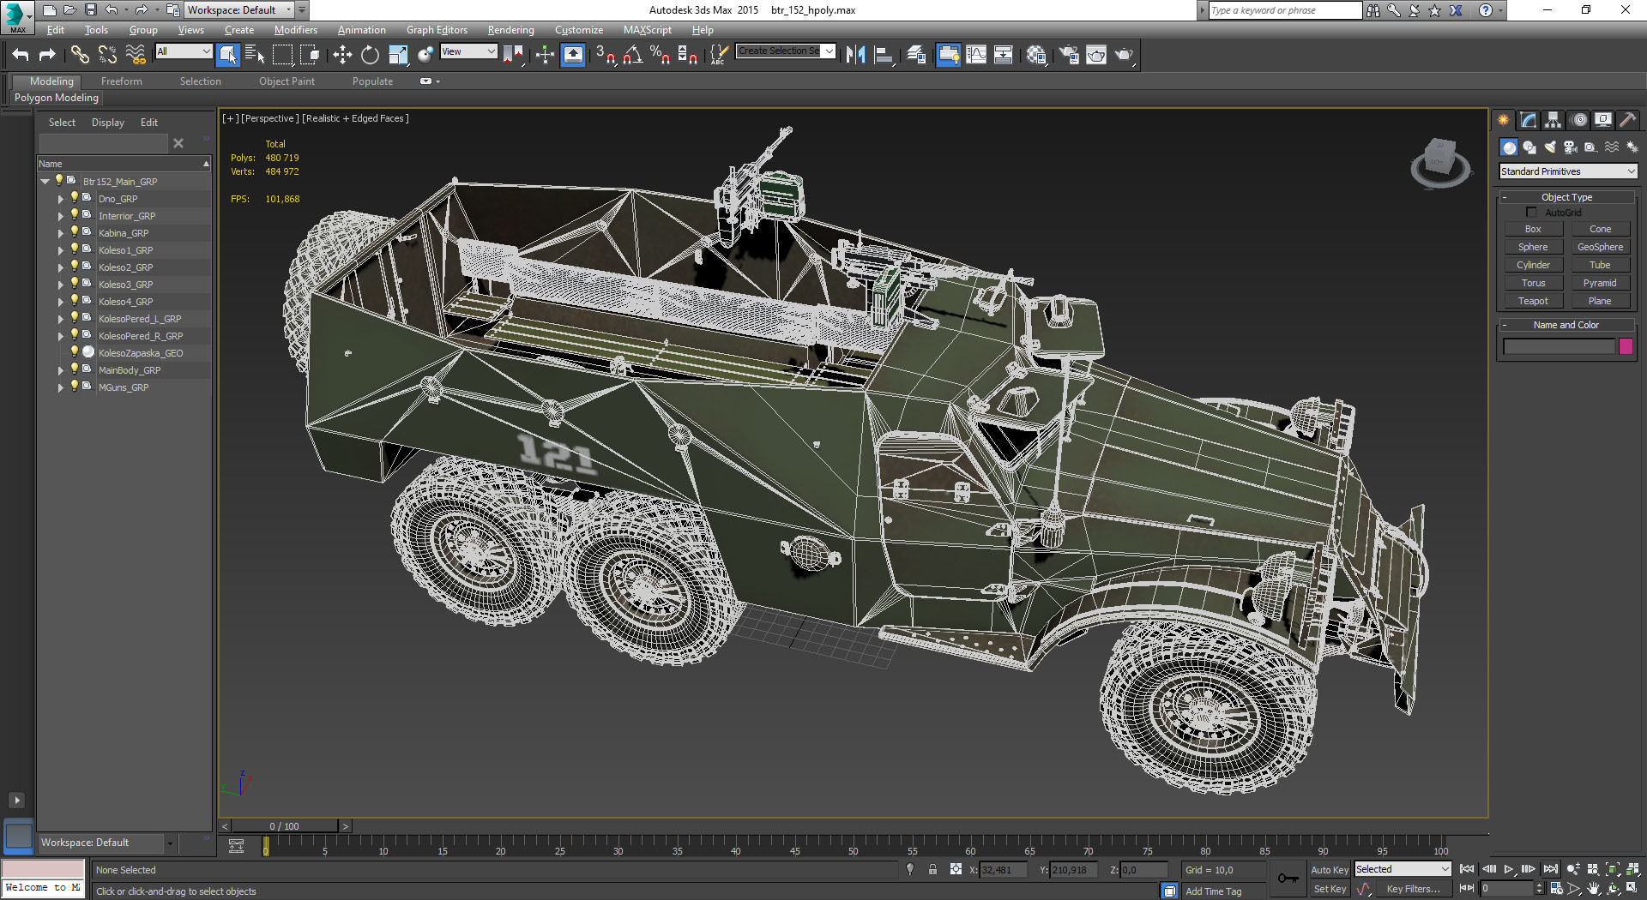Screen dimensions: 1647x900
Task: Click Go to End playback button
Action: tap(1551, 869)
